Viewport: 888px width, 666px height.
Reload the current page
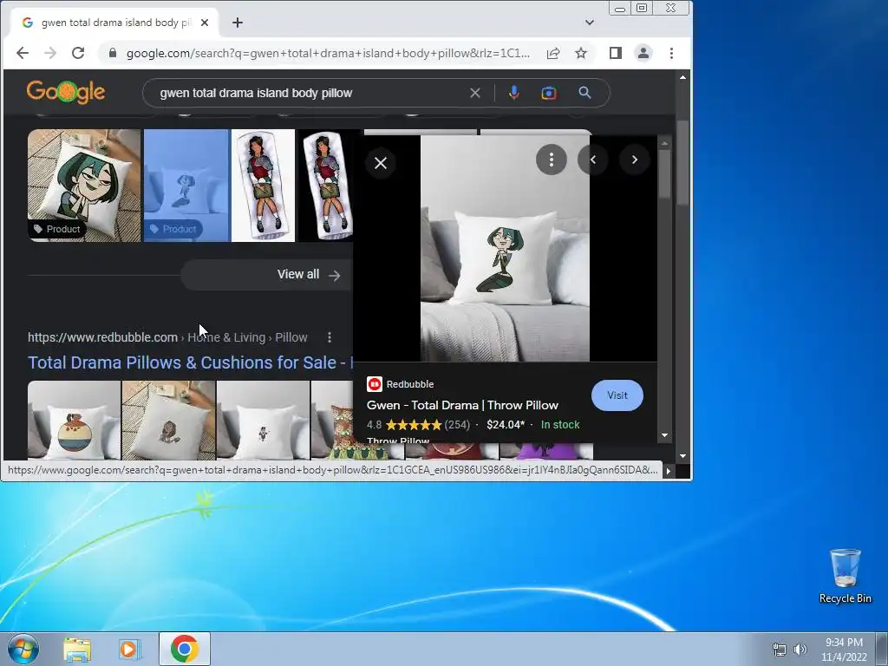(x=78, y=53)
